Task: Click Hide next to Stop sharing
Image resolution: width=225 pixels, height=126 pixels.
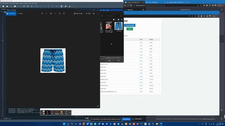Action: click(x=133, y=119)
